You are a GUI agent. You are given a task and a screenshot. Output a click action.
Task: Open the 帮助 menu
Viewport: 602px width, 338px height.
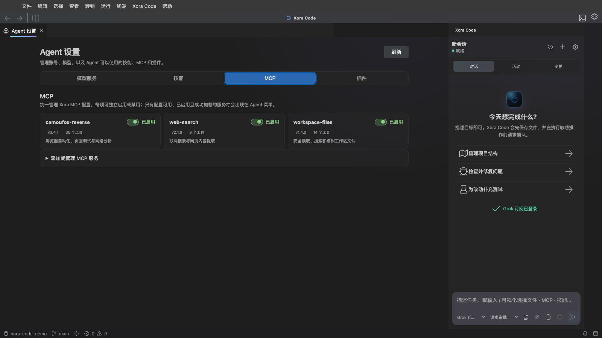[x=167, y=6]
